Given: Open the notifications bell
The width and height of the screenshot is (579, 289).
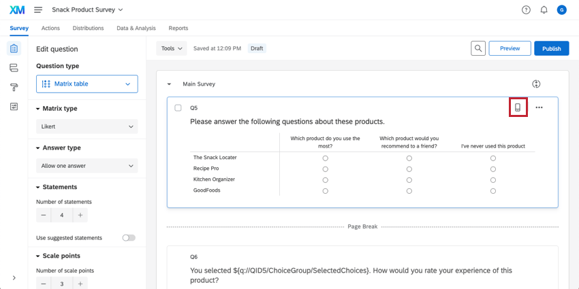Looking at the screenshot, I should tap(544, 10).
